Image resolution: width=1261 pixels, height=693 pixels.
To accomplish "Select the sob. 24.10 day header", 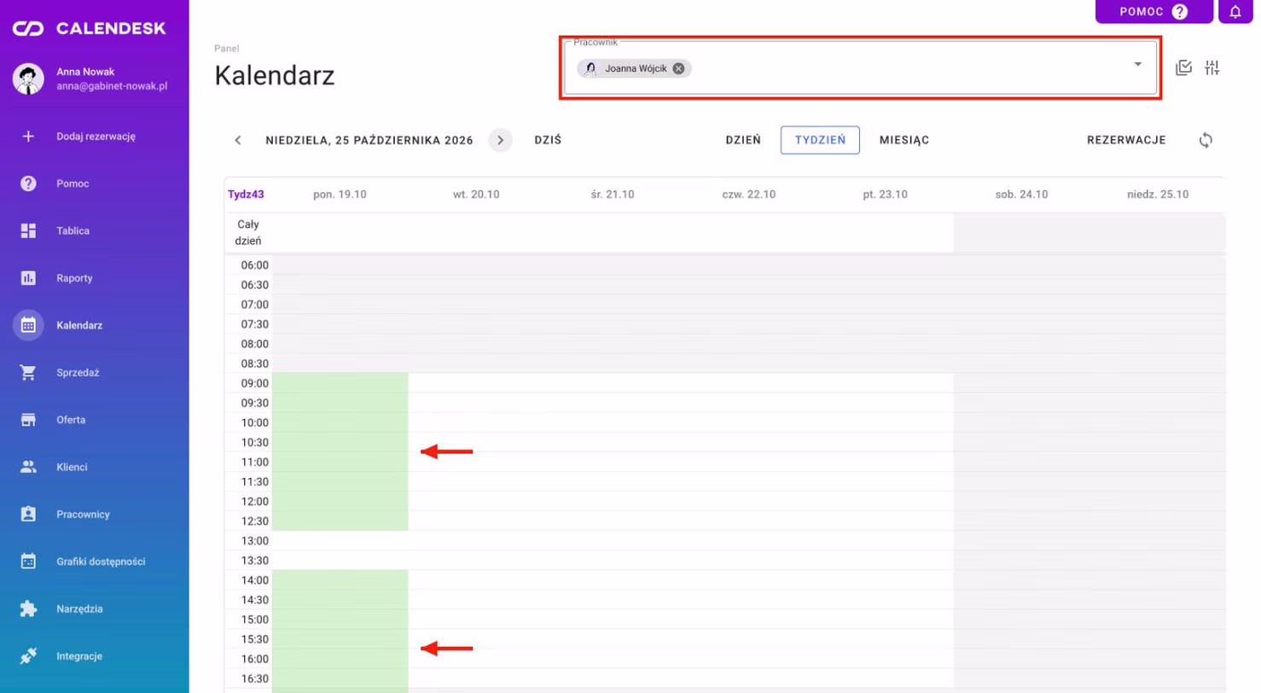I will pos(1021,195).
